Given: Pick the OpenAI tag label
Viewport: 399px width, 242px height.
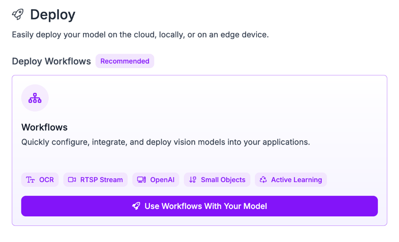Looking at the screenshot, I should [x=162, y=180].
